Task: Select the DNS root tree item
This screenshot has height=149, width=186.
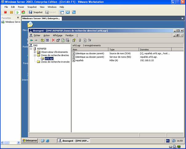Action: coord(35,45)
